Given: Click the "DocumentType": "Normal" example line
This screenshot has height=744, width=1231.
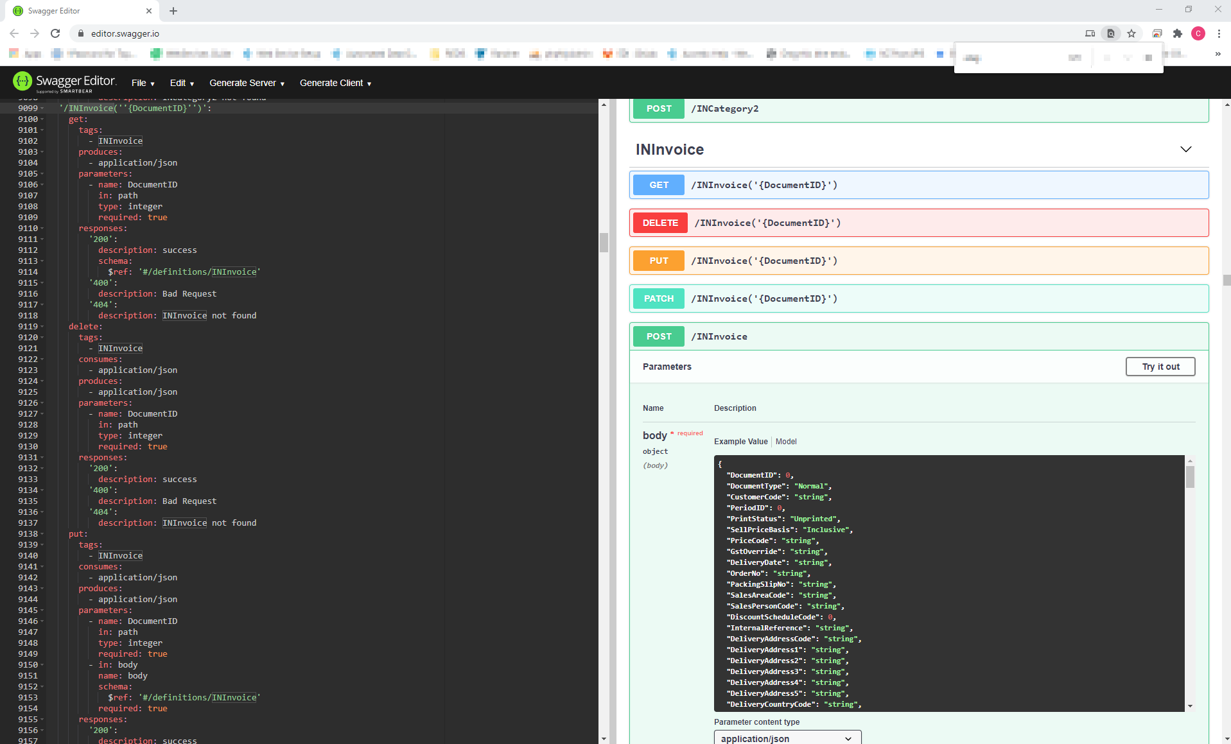Looking at the screenshot, I should (779, 486).
